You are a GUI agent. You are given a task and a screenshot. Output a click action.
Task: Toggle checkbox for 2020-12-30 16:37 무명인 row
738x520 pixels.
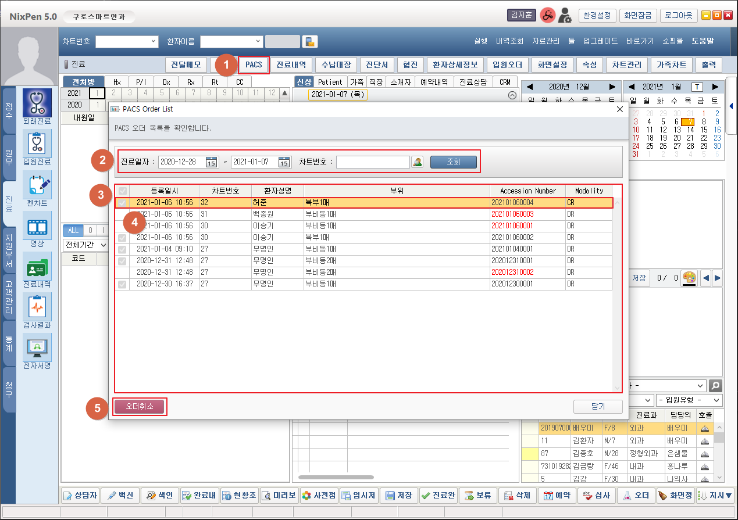(x=122, y=284)
